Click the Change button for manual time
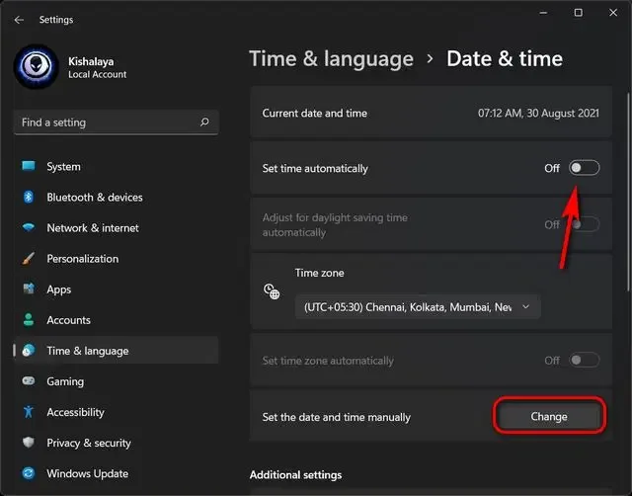The height and width of the screenshot is (496, 632). coord(549,416)
